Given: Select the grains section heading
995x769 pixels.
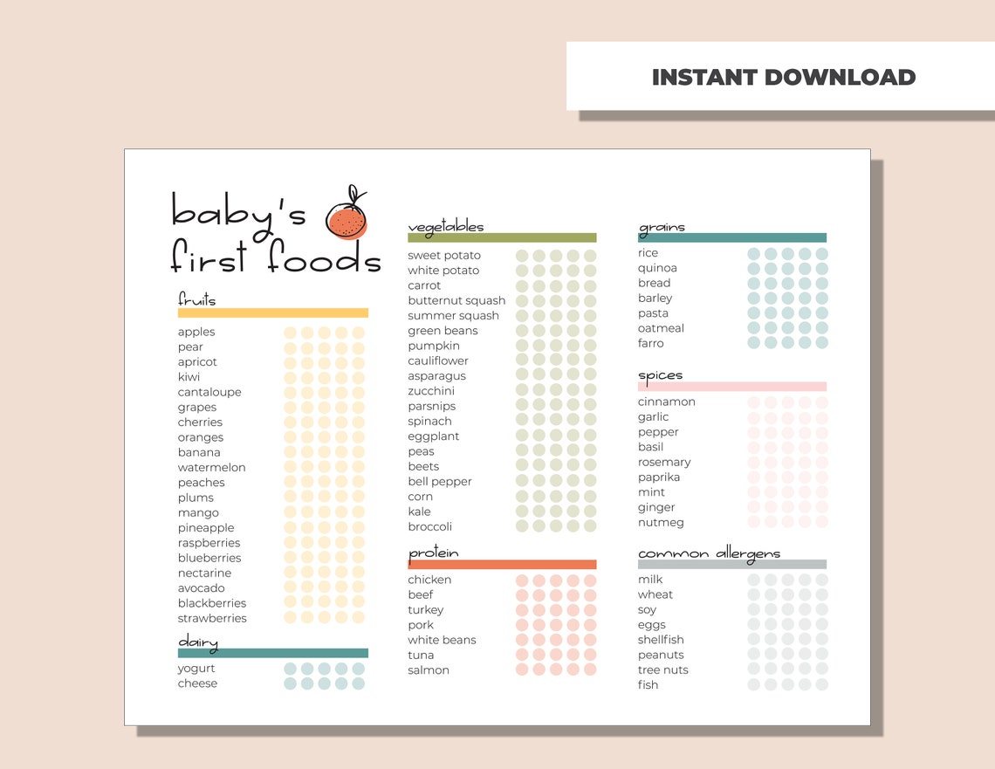Looking at the screenshot, I should [662, 228].
